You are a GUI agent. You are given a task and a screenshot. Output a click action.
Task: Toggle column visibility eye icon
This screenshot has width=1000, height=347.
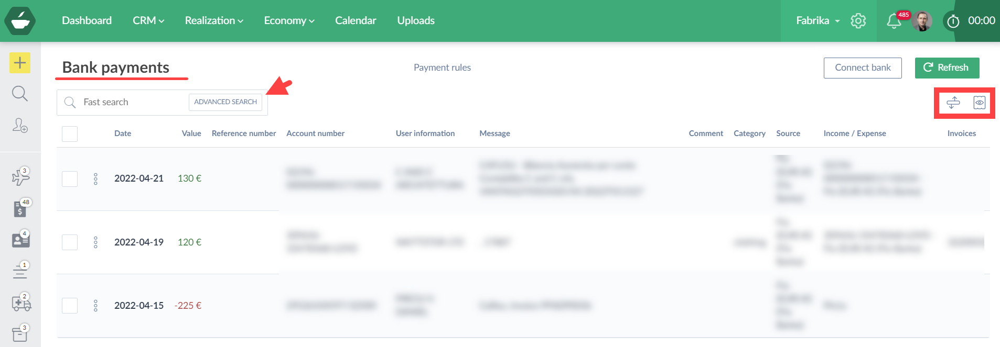[x=979, y=103]
